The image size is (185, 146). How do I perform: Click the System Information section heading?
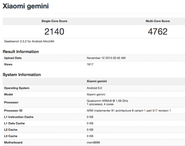pyautogui.click(x=22, y=75)
